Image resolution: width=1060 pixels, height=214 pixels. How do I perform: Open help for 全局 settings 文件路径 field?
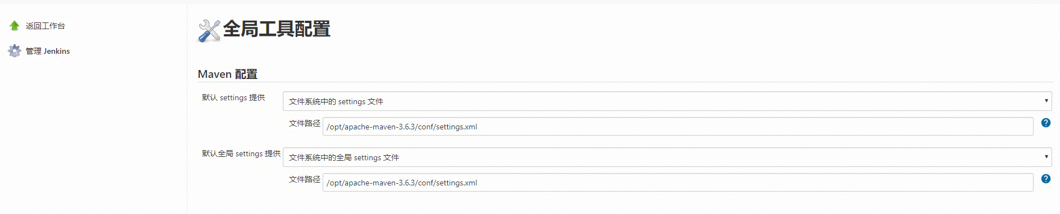1046,179
